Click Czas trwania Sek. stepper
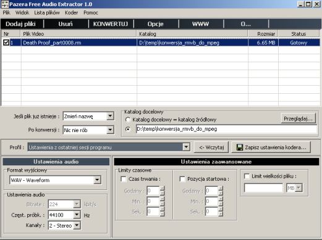Image resolution: width=322 pixels, height=240 pixels. click(162, 212)
